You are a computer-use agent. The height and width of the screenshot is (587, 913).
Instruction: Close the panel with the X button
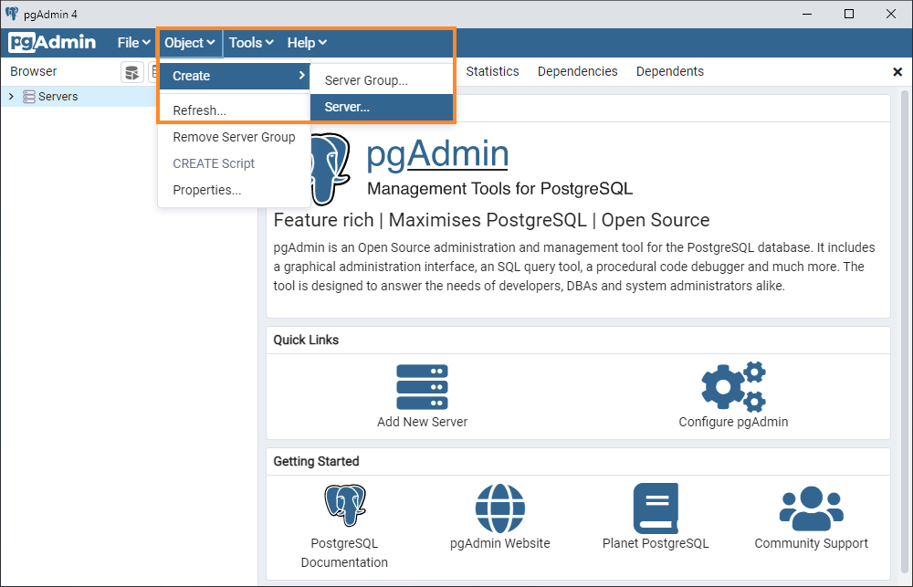pos(897,71)
